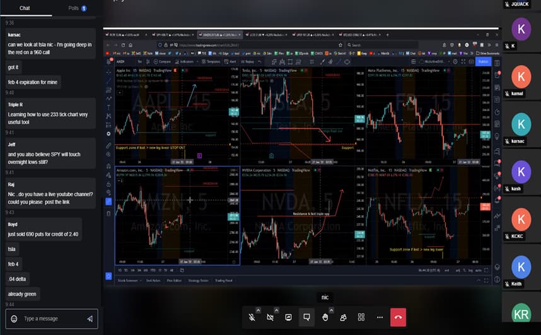Open the chart type candles selector
Screen dimensions: 541x335
[x=148, y=61]
